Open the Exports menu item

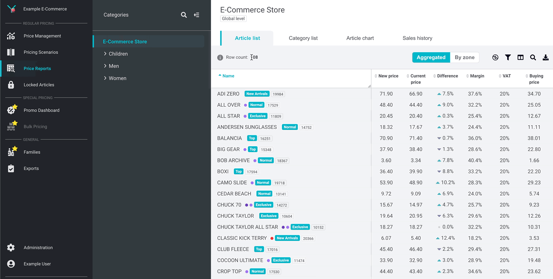click(x=31, y=168)
